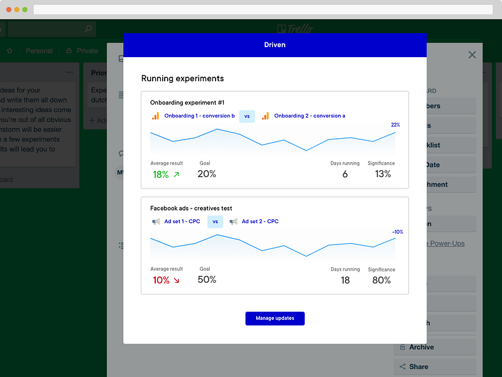502x377 pixels.
Task: Click the Trello search field
Action: click(x=52, y=29)
